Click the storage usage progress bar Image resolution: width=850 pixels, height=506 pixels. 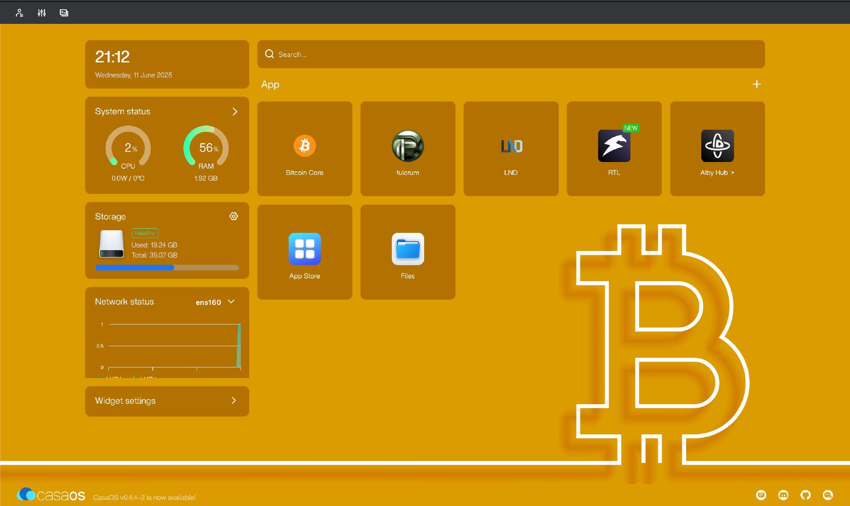167,267
